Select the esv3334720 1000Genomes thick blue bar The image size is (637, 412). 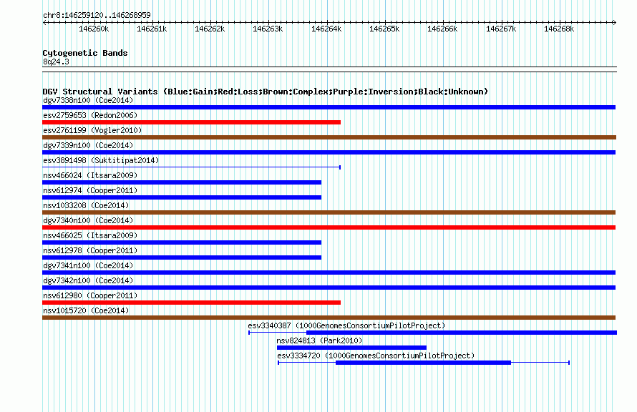tap(423, 363)
